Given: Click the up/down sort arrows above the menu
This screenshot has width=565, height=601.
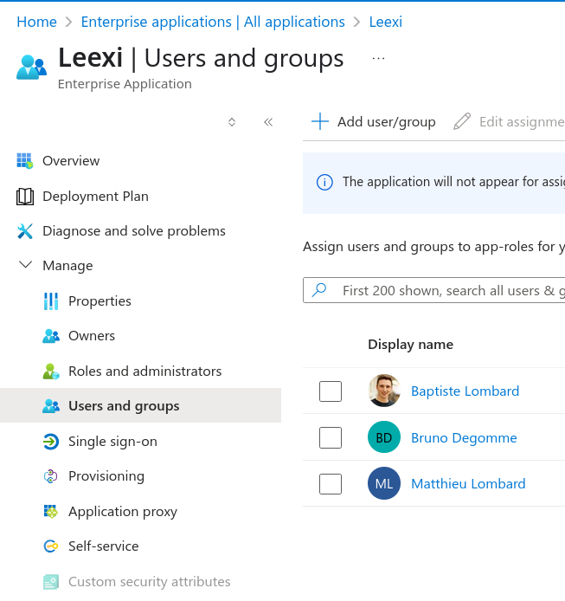Looking at the screenshot, I should (232, 122).
